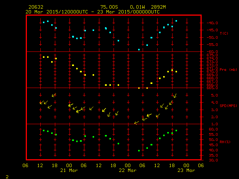The image size is (239, 179).
Task: Select the 675.0 pressure scale value
Action: point(210,55)
